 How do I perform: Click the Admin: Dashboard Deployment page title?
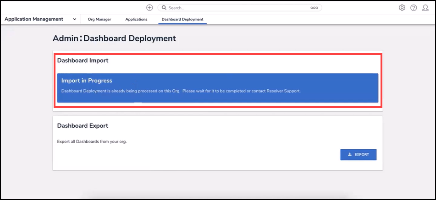click(114, 38)
